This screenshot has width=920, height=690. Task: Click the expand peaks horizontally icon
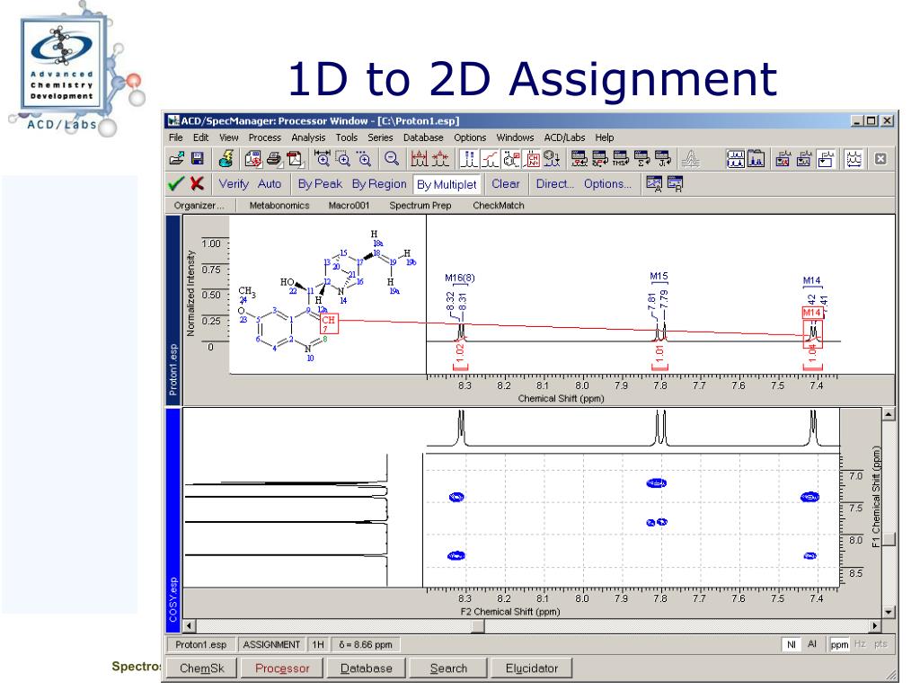tap(419, 158)
